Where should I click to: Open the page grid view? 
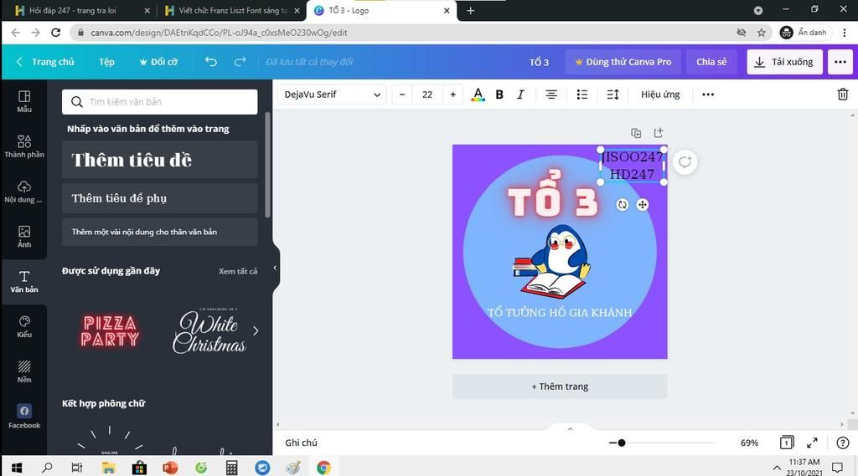click(x=786, y=443)
